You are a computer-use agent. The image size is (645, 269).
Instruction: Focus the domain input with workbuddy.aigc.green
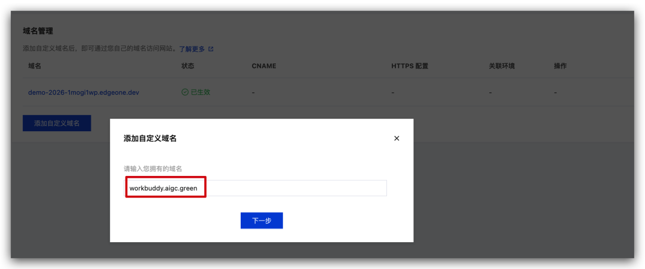[256, 188]
